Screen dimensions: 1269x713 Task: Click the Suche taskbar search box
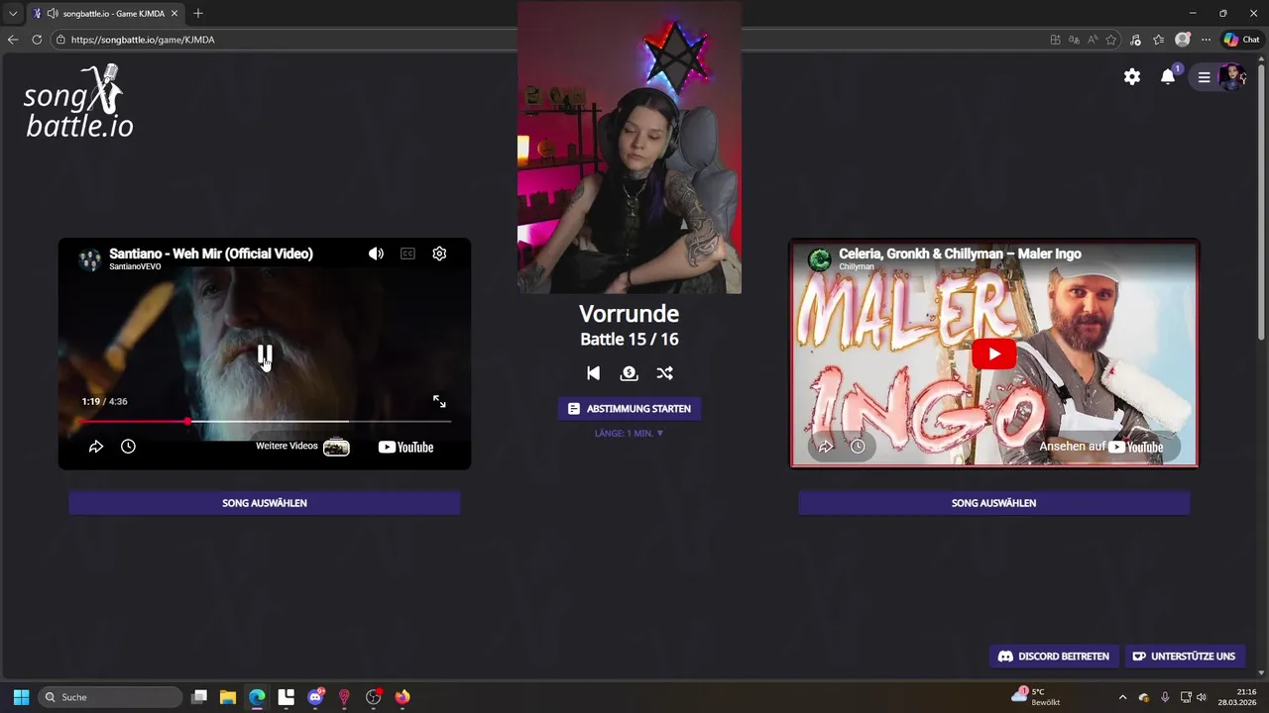tap(110, 697)
